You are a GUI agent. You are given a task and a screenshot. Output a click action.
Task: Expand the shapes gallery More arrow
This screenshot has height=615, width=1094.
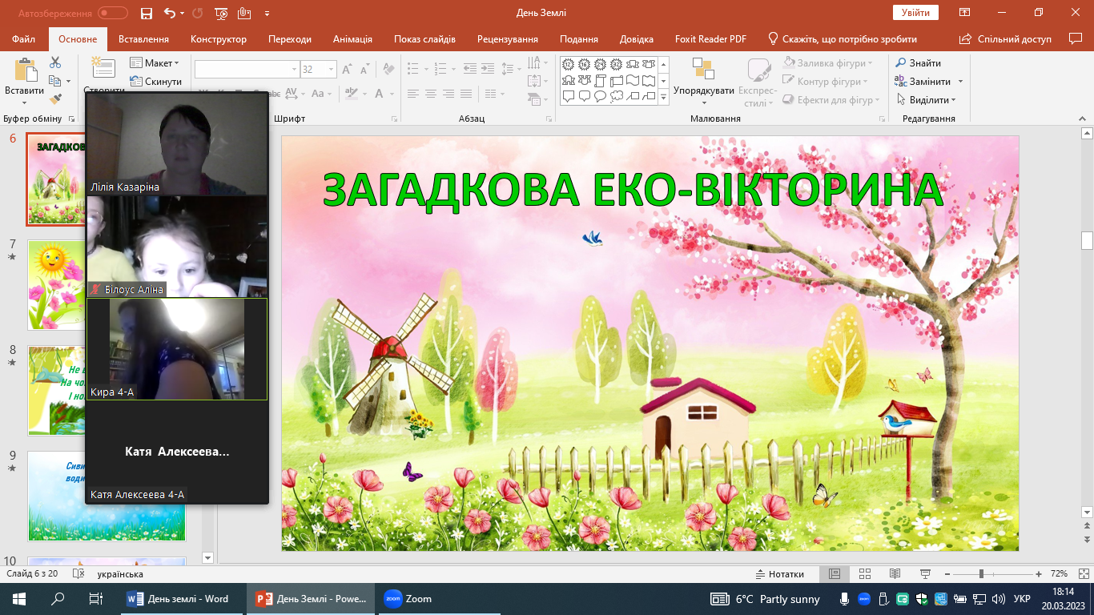663,98
